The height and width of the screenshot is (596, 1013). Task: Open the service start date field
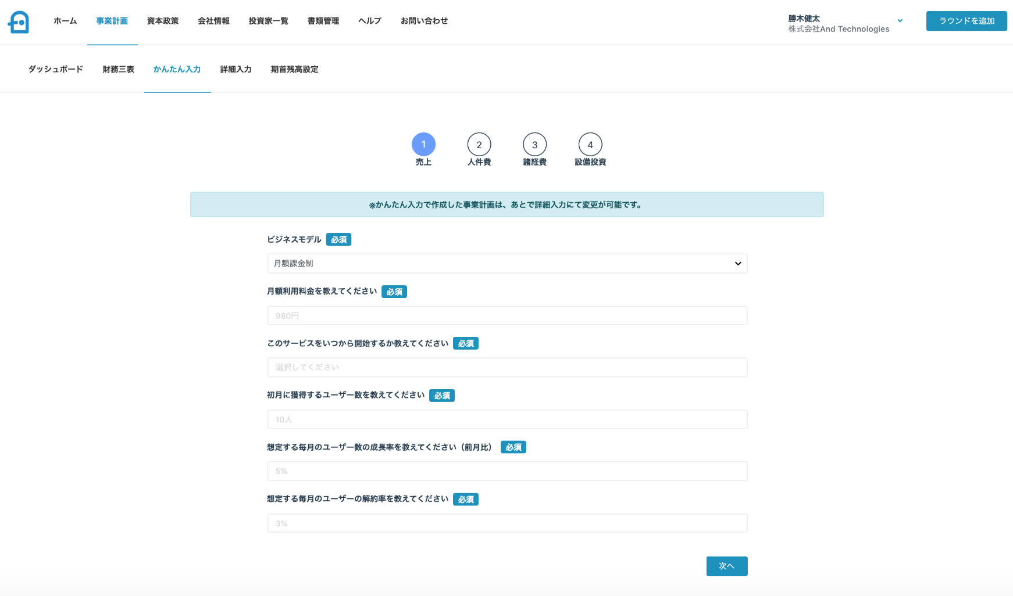pos(507,367)
